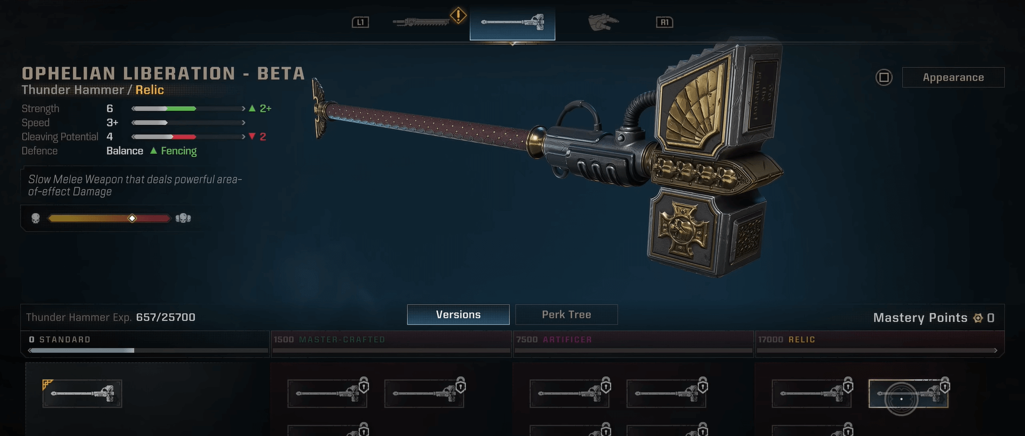Select the unlocked Standard thunder hammer version
The image size is (1025, 436).
click(x=82, y=393)
